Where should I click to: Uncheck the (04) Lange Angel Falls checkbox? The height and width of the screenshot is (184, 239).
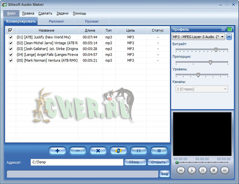point(11,55)
